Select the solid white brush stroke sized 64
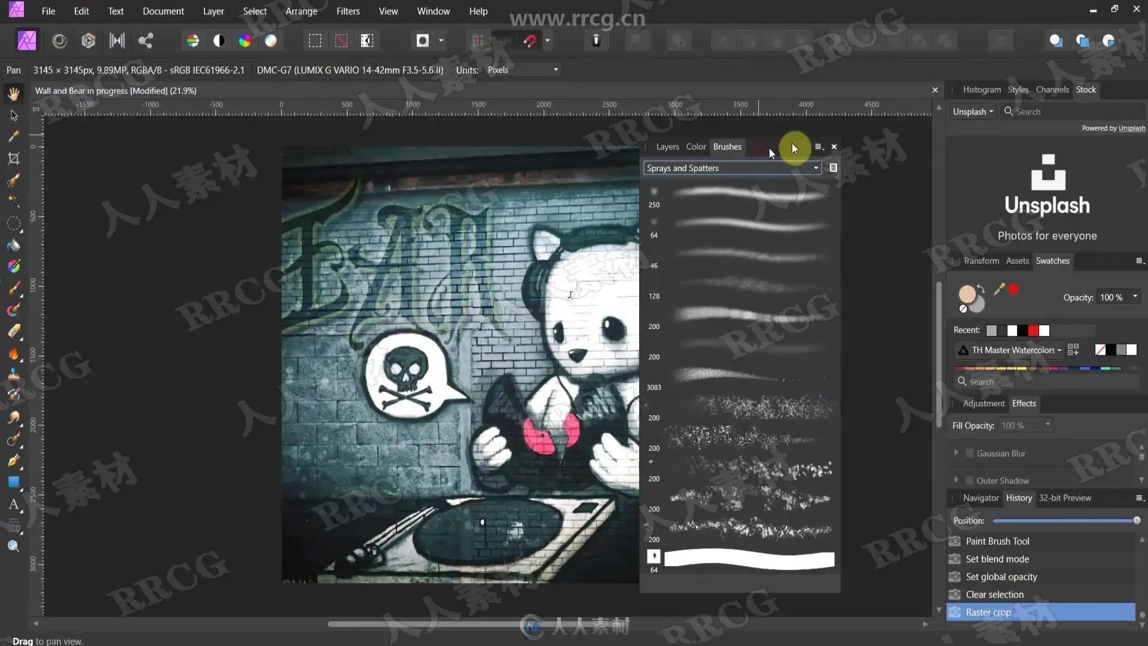The width and height of the screenshot is (1148, 646). point(749,559)
